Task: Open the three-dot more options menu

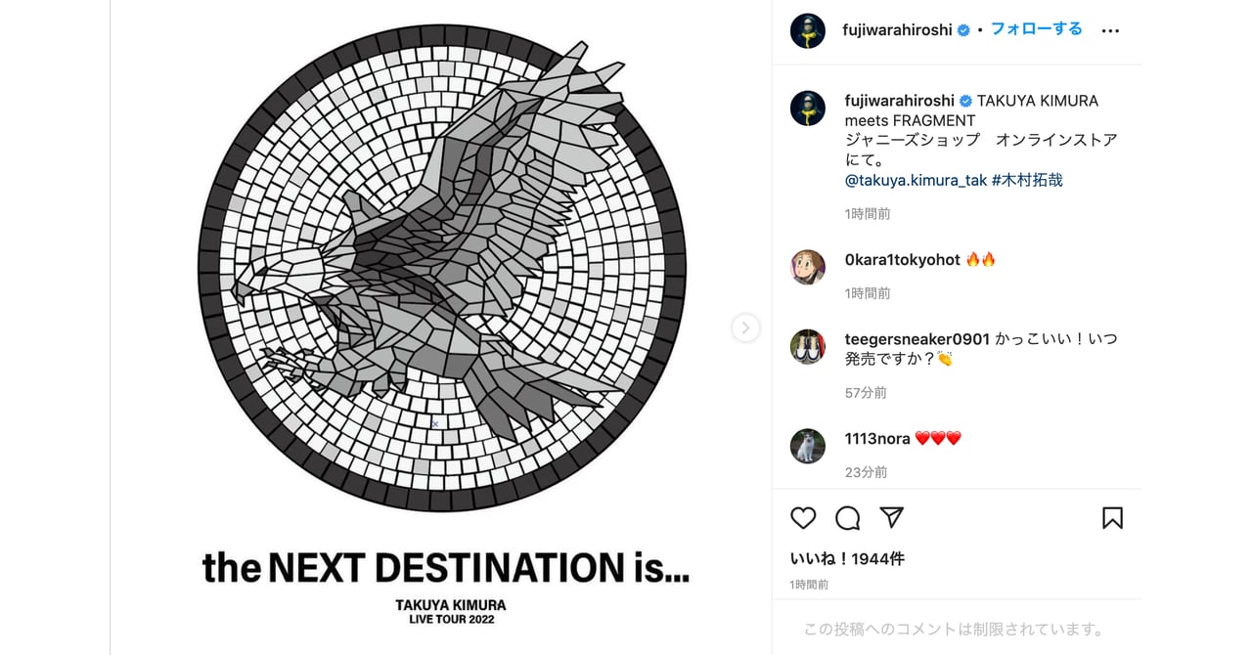Action: [1110, 31]
